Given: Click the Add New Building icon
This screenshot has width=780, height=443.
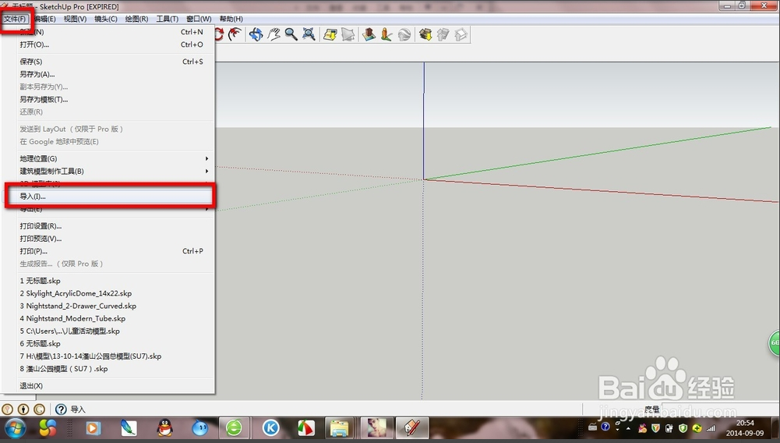Looking at the screenshot, I should click(369, 34).
